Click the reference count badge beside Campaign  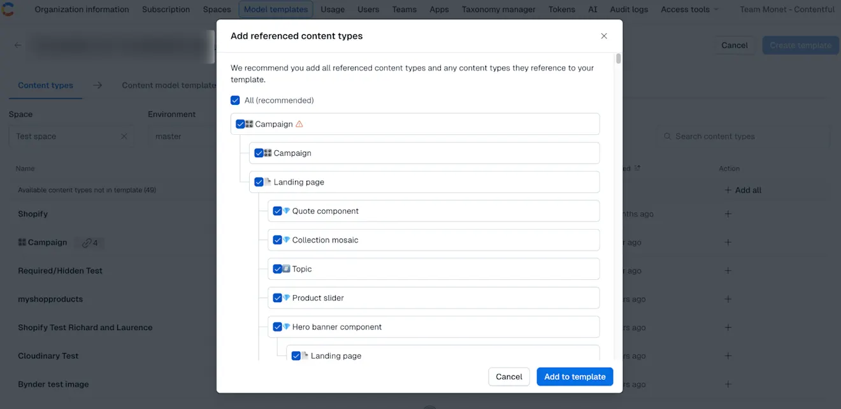coord(89,242)
